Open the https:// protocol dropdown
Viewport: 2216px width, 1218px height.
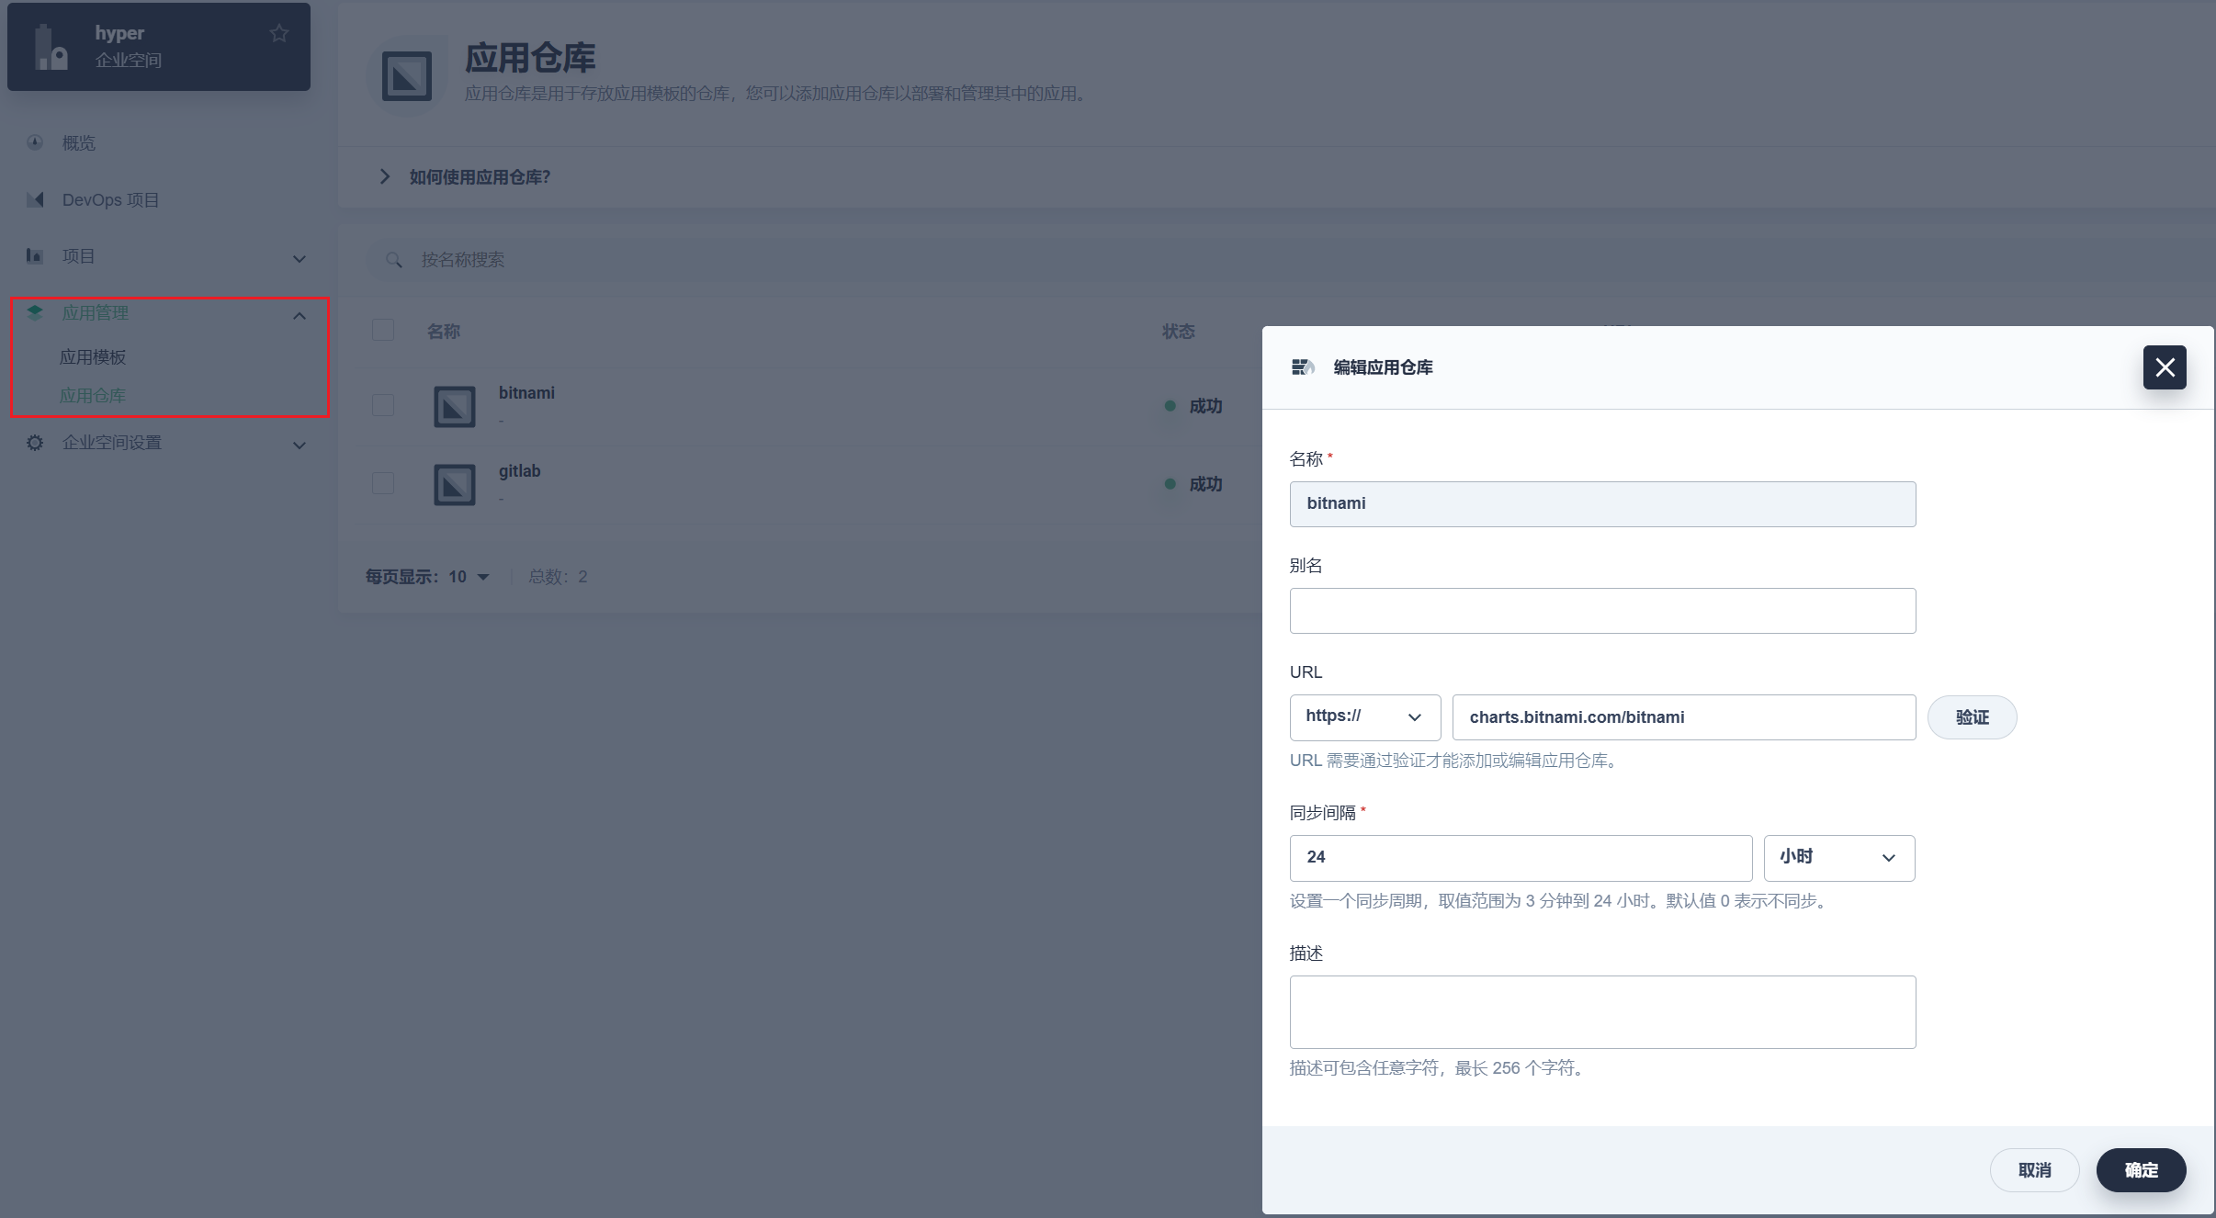click(x=1364, y=717)
